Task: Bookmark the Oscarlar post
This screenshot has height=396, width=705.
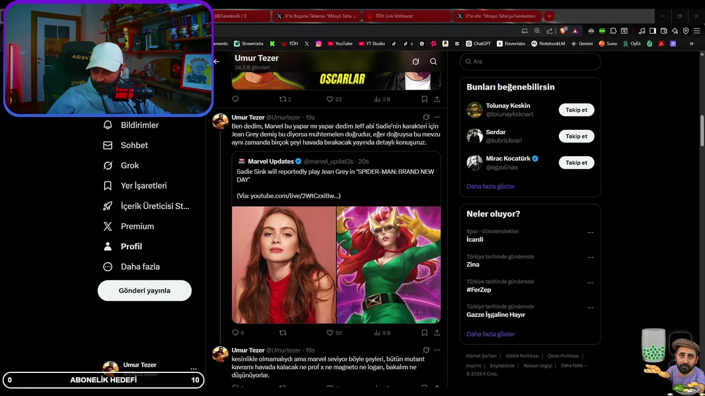Action: point(424,99)
